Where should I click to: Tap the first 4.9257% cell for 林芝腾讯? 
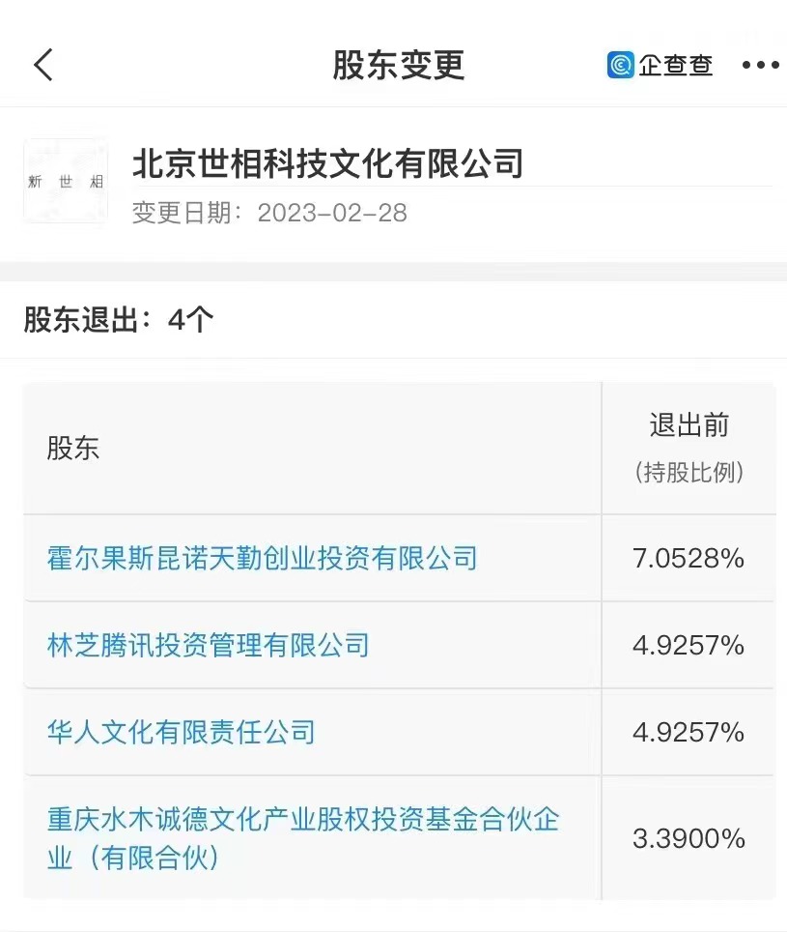click(688, 645)
